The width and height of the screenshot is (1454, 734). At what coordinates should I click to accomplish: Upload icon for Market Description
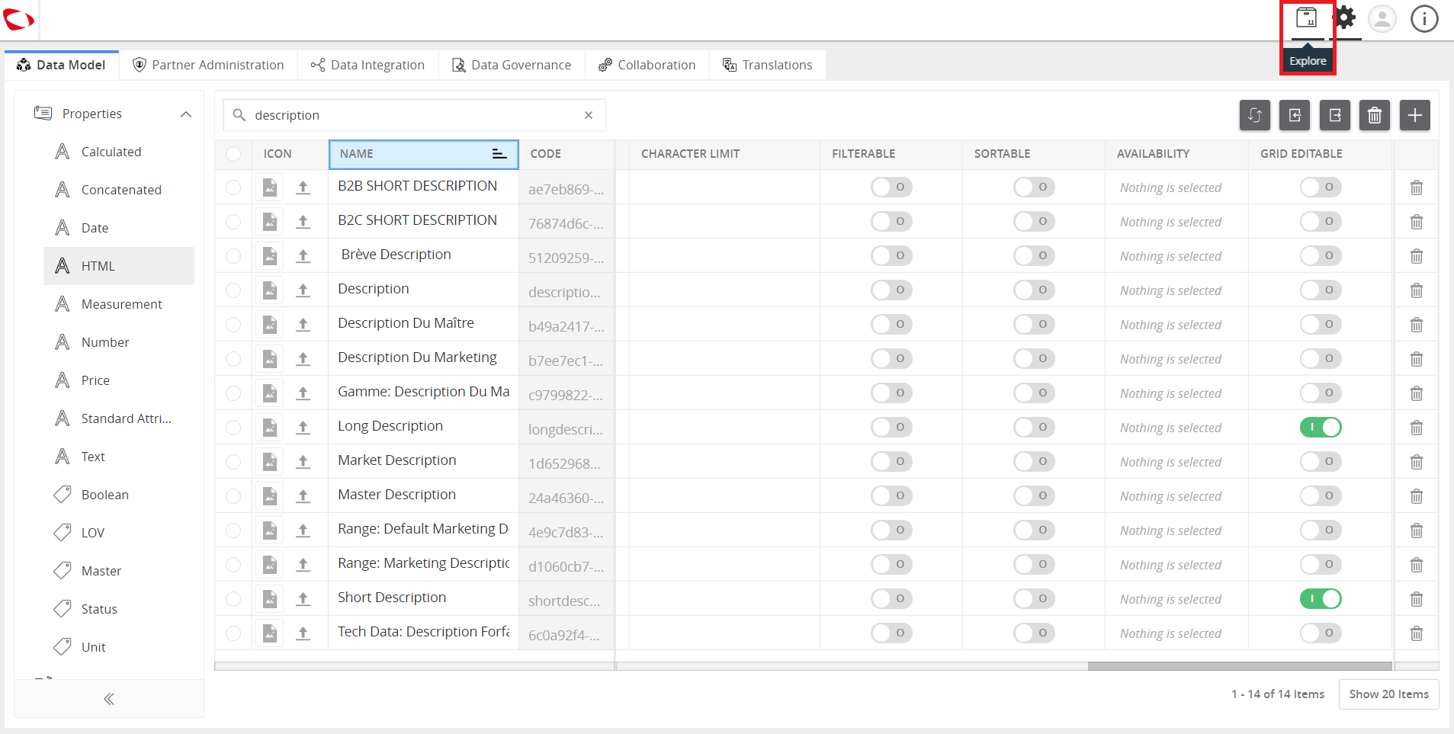[303, 462]
